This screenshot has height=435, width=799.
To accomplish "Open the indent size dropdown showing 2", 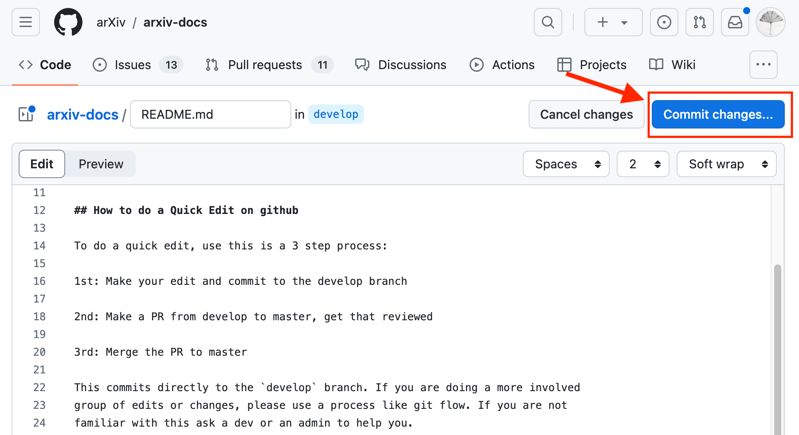I will coord(643,164).
